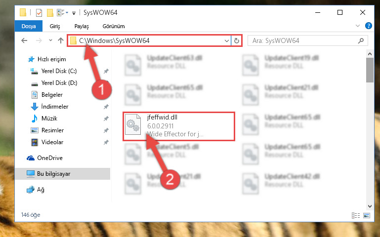Click the New folder icon in title bar

pyautogui.click(x=50, y=12)
